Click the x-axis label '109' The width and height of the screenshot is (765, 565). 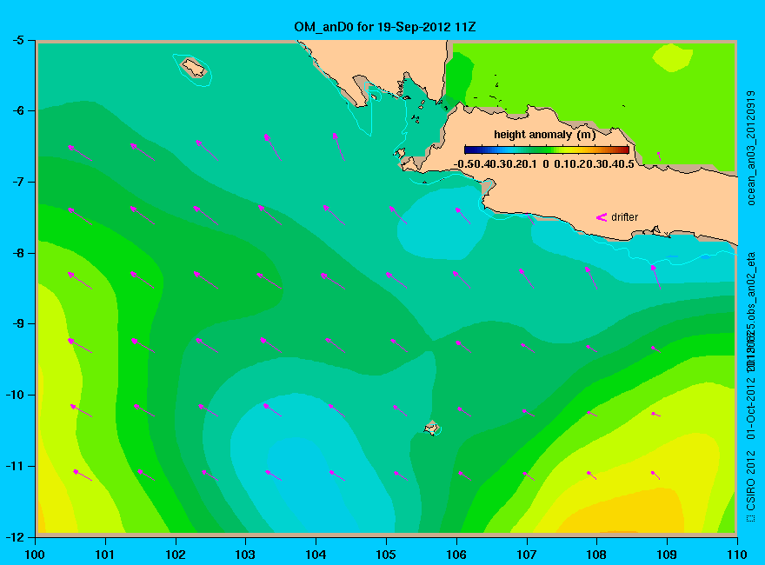pyautogui.click(x=667, y=555)
